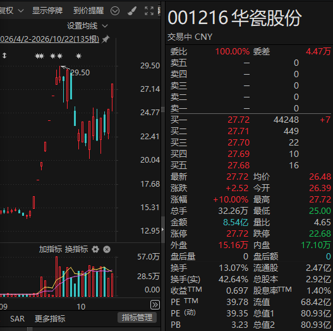333x331 pixels.
Task: Click 金额 value 8.54亿
Action: [236, 223]
